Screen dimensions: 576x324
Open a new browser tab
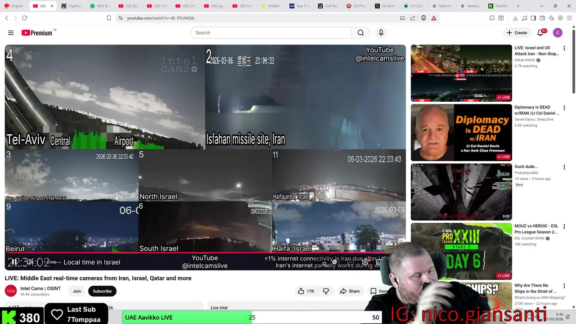(x=518, y=6)
